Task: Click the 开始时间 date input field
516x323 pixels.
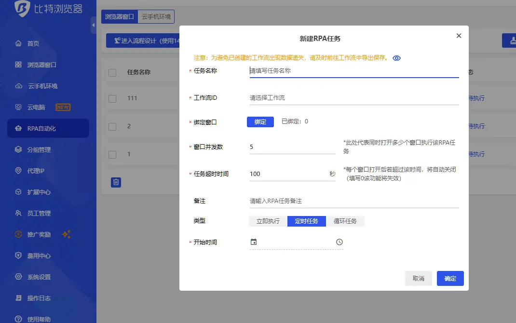Action: 296,242
